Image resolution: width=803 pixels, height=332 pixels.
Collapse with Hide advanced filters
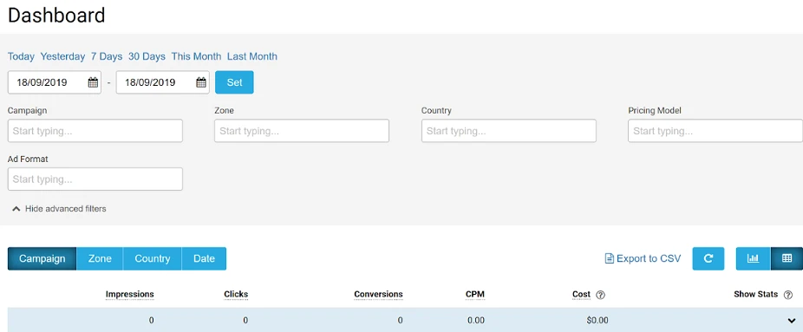[x=60, y=209]
